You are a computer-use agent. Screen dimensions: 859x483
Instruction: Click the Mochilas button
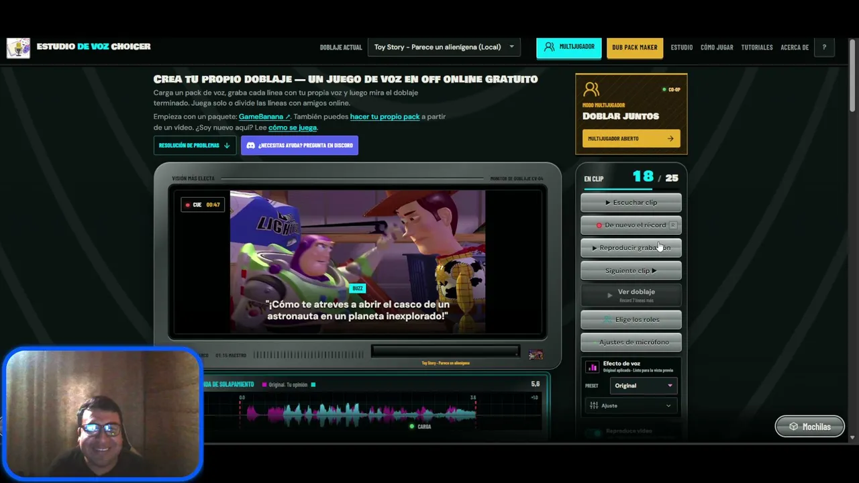[810, 427]
